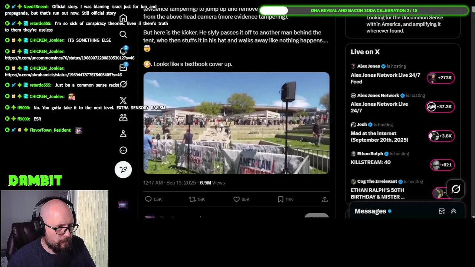The width and height of the screenshot is (475, 267).
Task: Click Cog The Irrelevant host name
Action: click(x=377, y=181)
